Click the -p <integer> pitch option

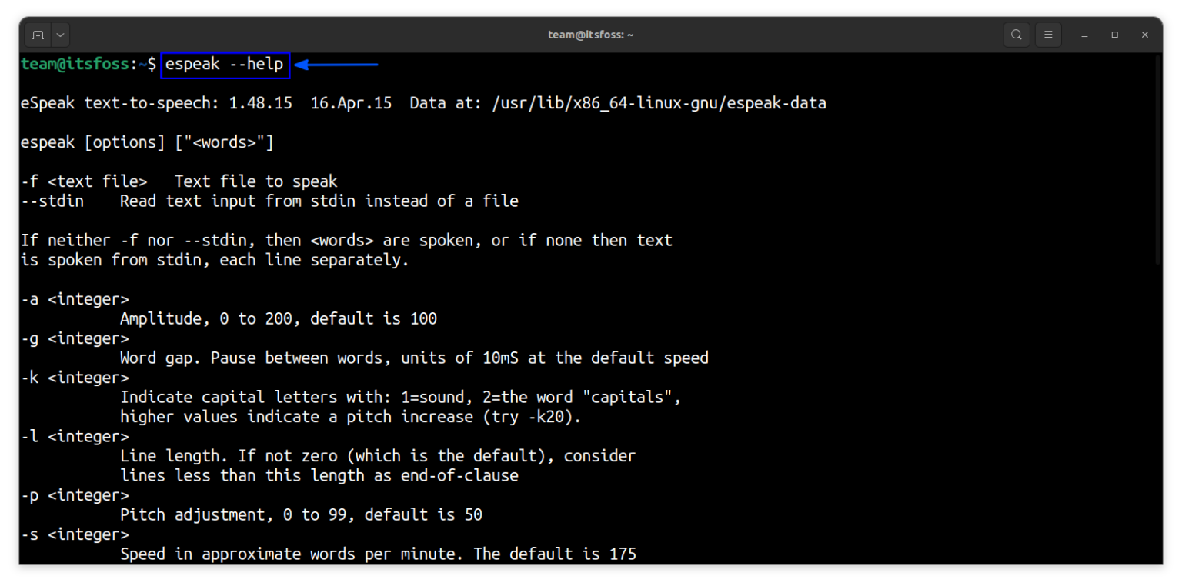click(75, 494)
